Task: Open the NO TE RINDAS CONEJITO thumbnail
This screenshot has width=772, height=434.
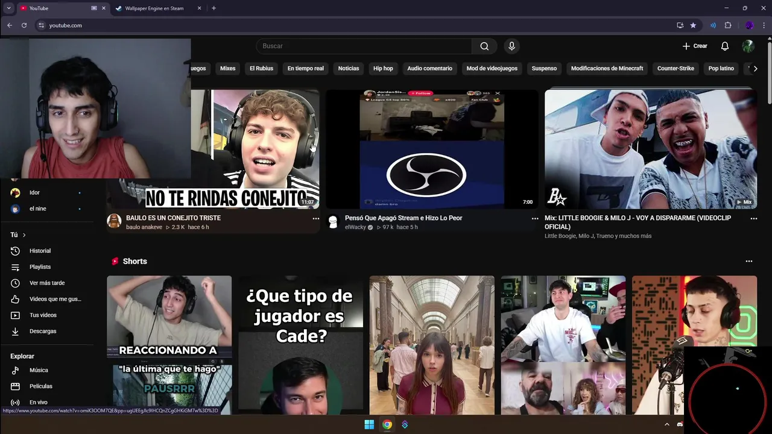Action: coord(255,149)
